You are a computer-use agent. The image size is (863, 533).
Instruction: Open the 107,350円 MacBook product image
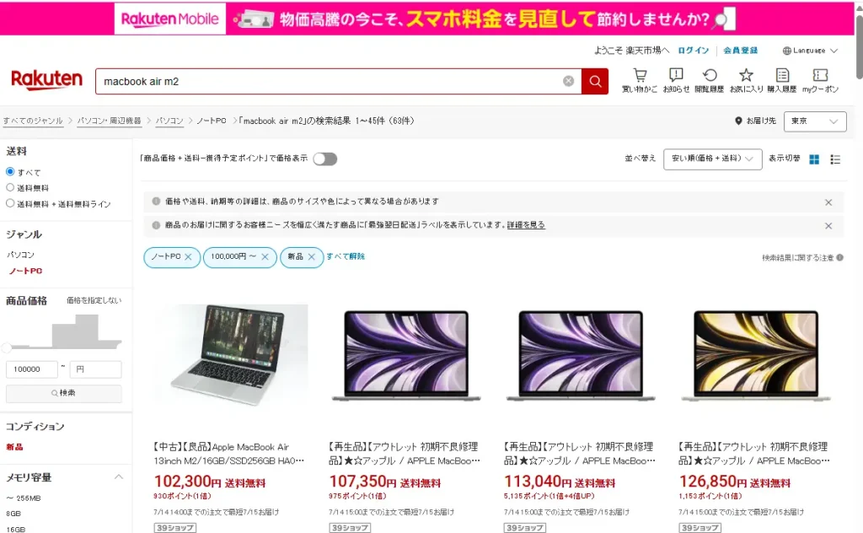coord(405,355)
